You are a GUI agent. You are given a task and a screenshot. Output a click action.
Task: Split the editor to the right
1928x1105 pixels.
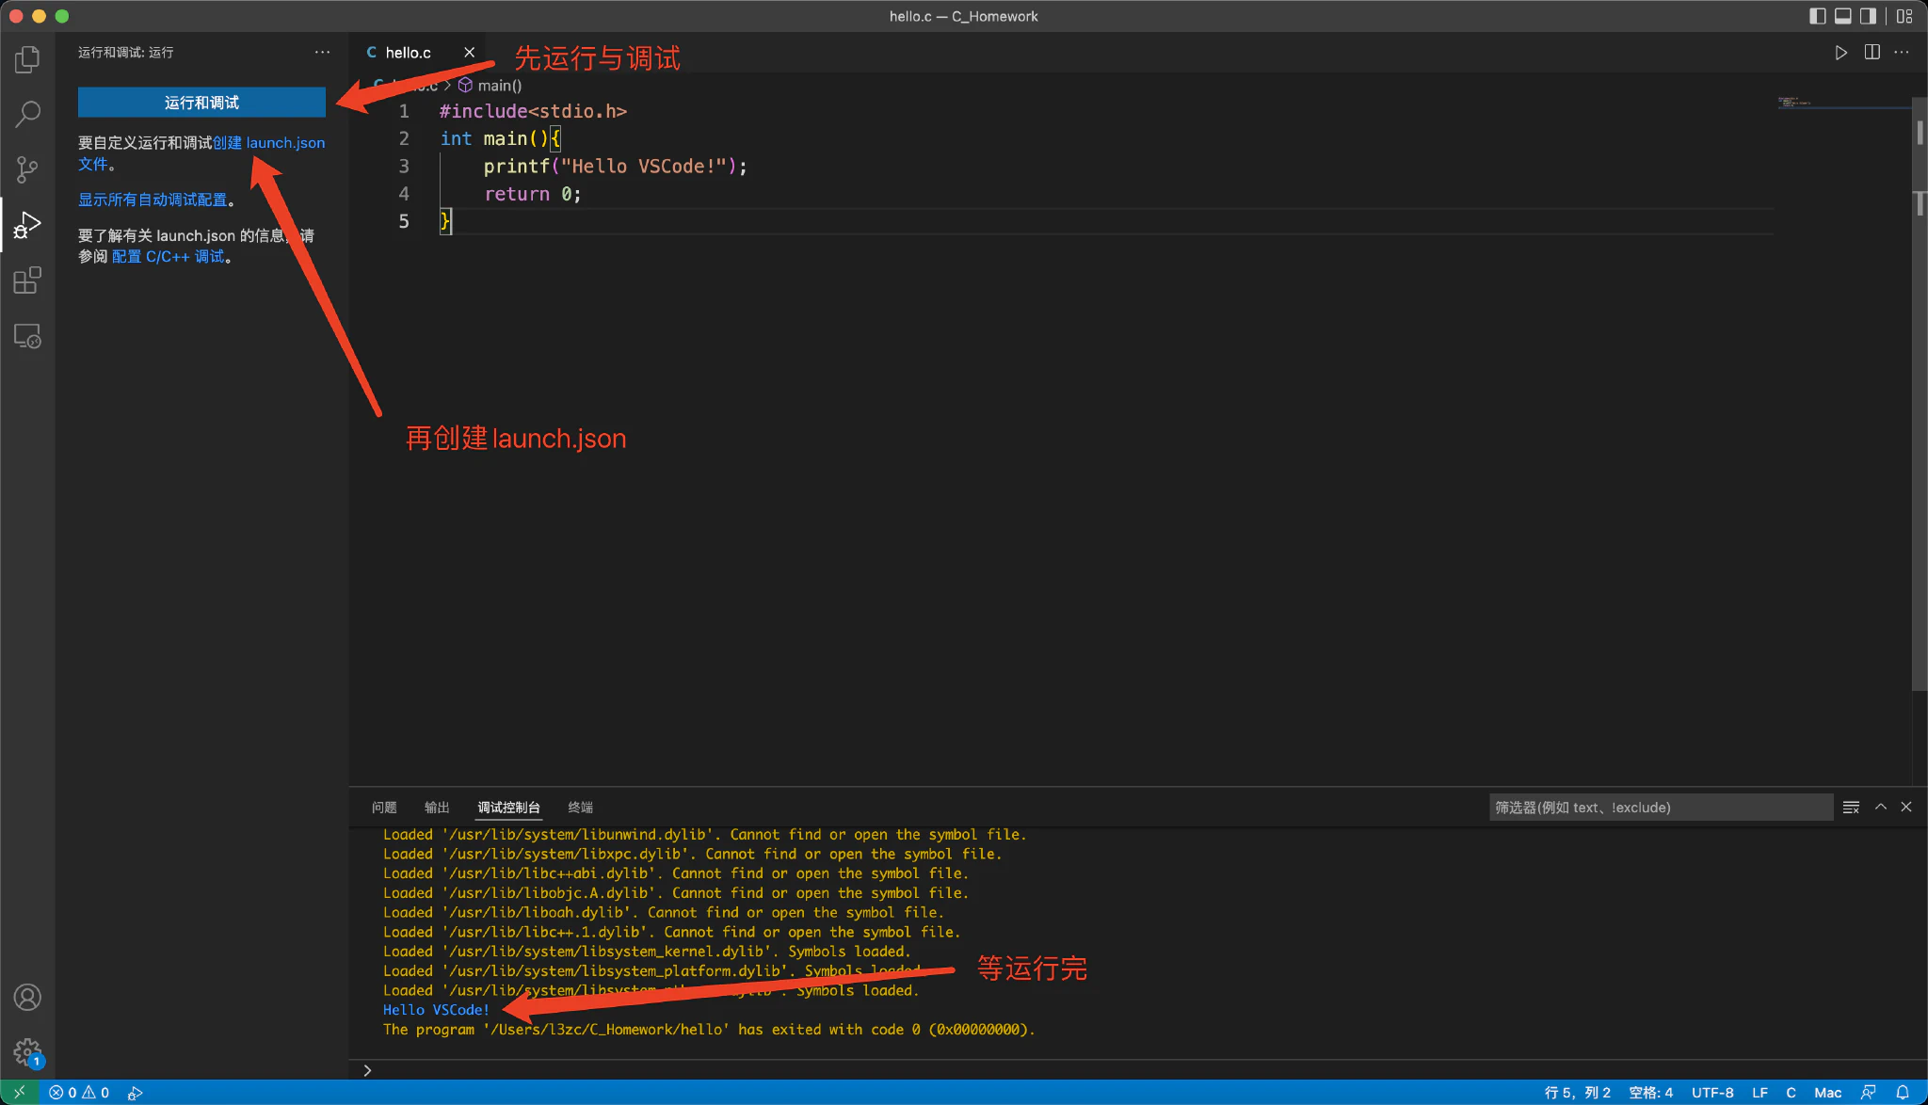1872,53
